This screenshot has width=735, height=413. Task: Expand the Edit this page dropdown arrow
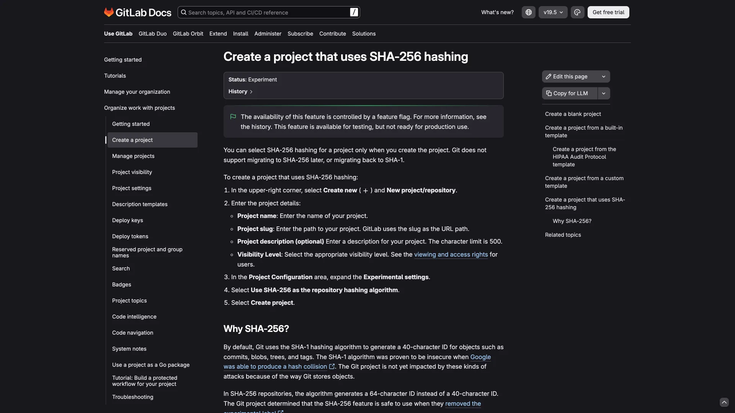[603, 76]
